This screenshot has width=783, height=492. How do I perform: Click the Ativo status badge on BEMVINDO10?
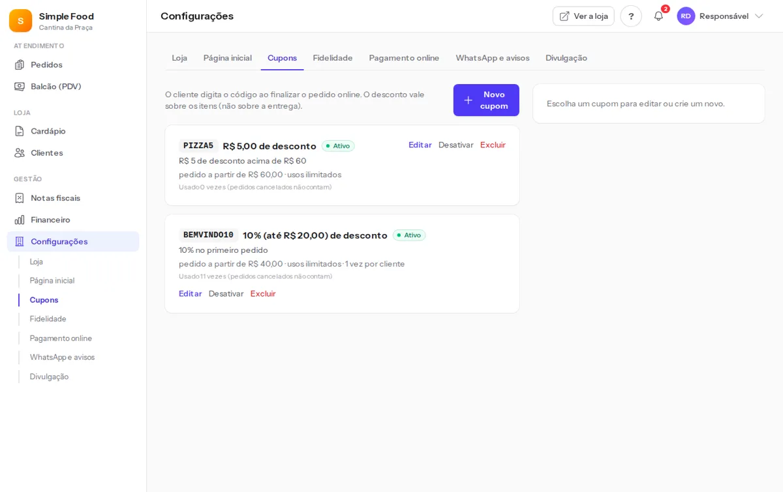(409, 235)
